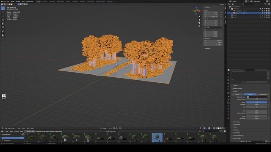Screen dimensions: 271x152
Task: Open the Physics properties tab icon
Action: pos(229,106)
